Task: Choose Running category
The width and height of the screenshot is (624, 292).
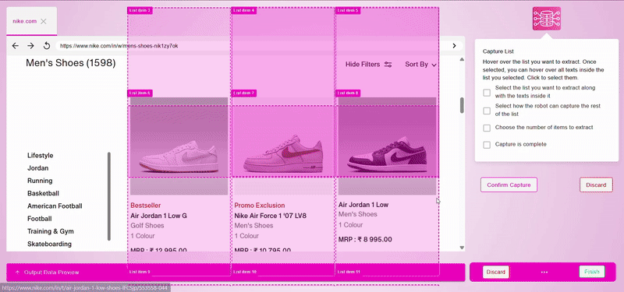Action: point(40,181)
